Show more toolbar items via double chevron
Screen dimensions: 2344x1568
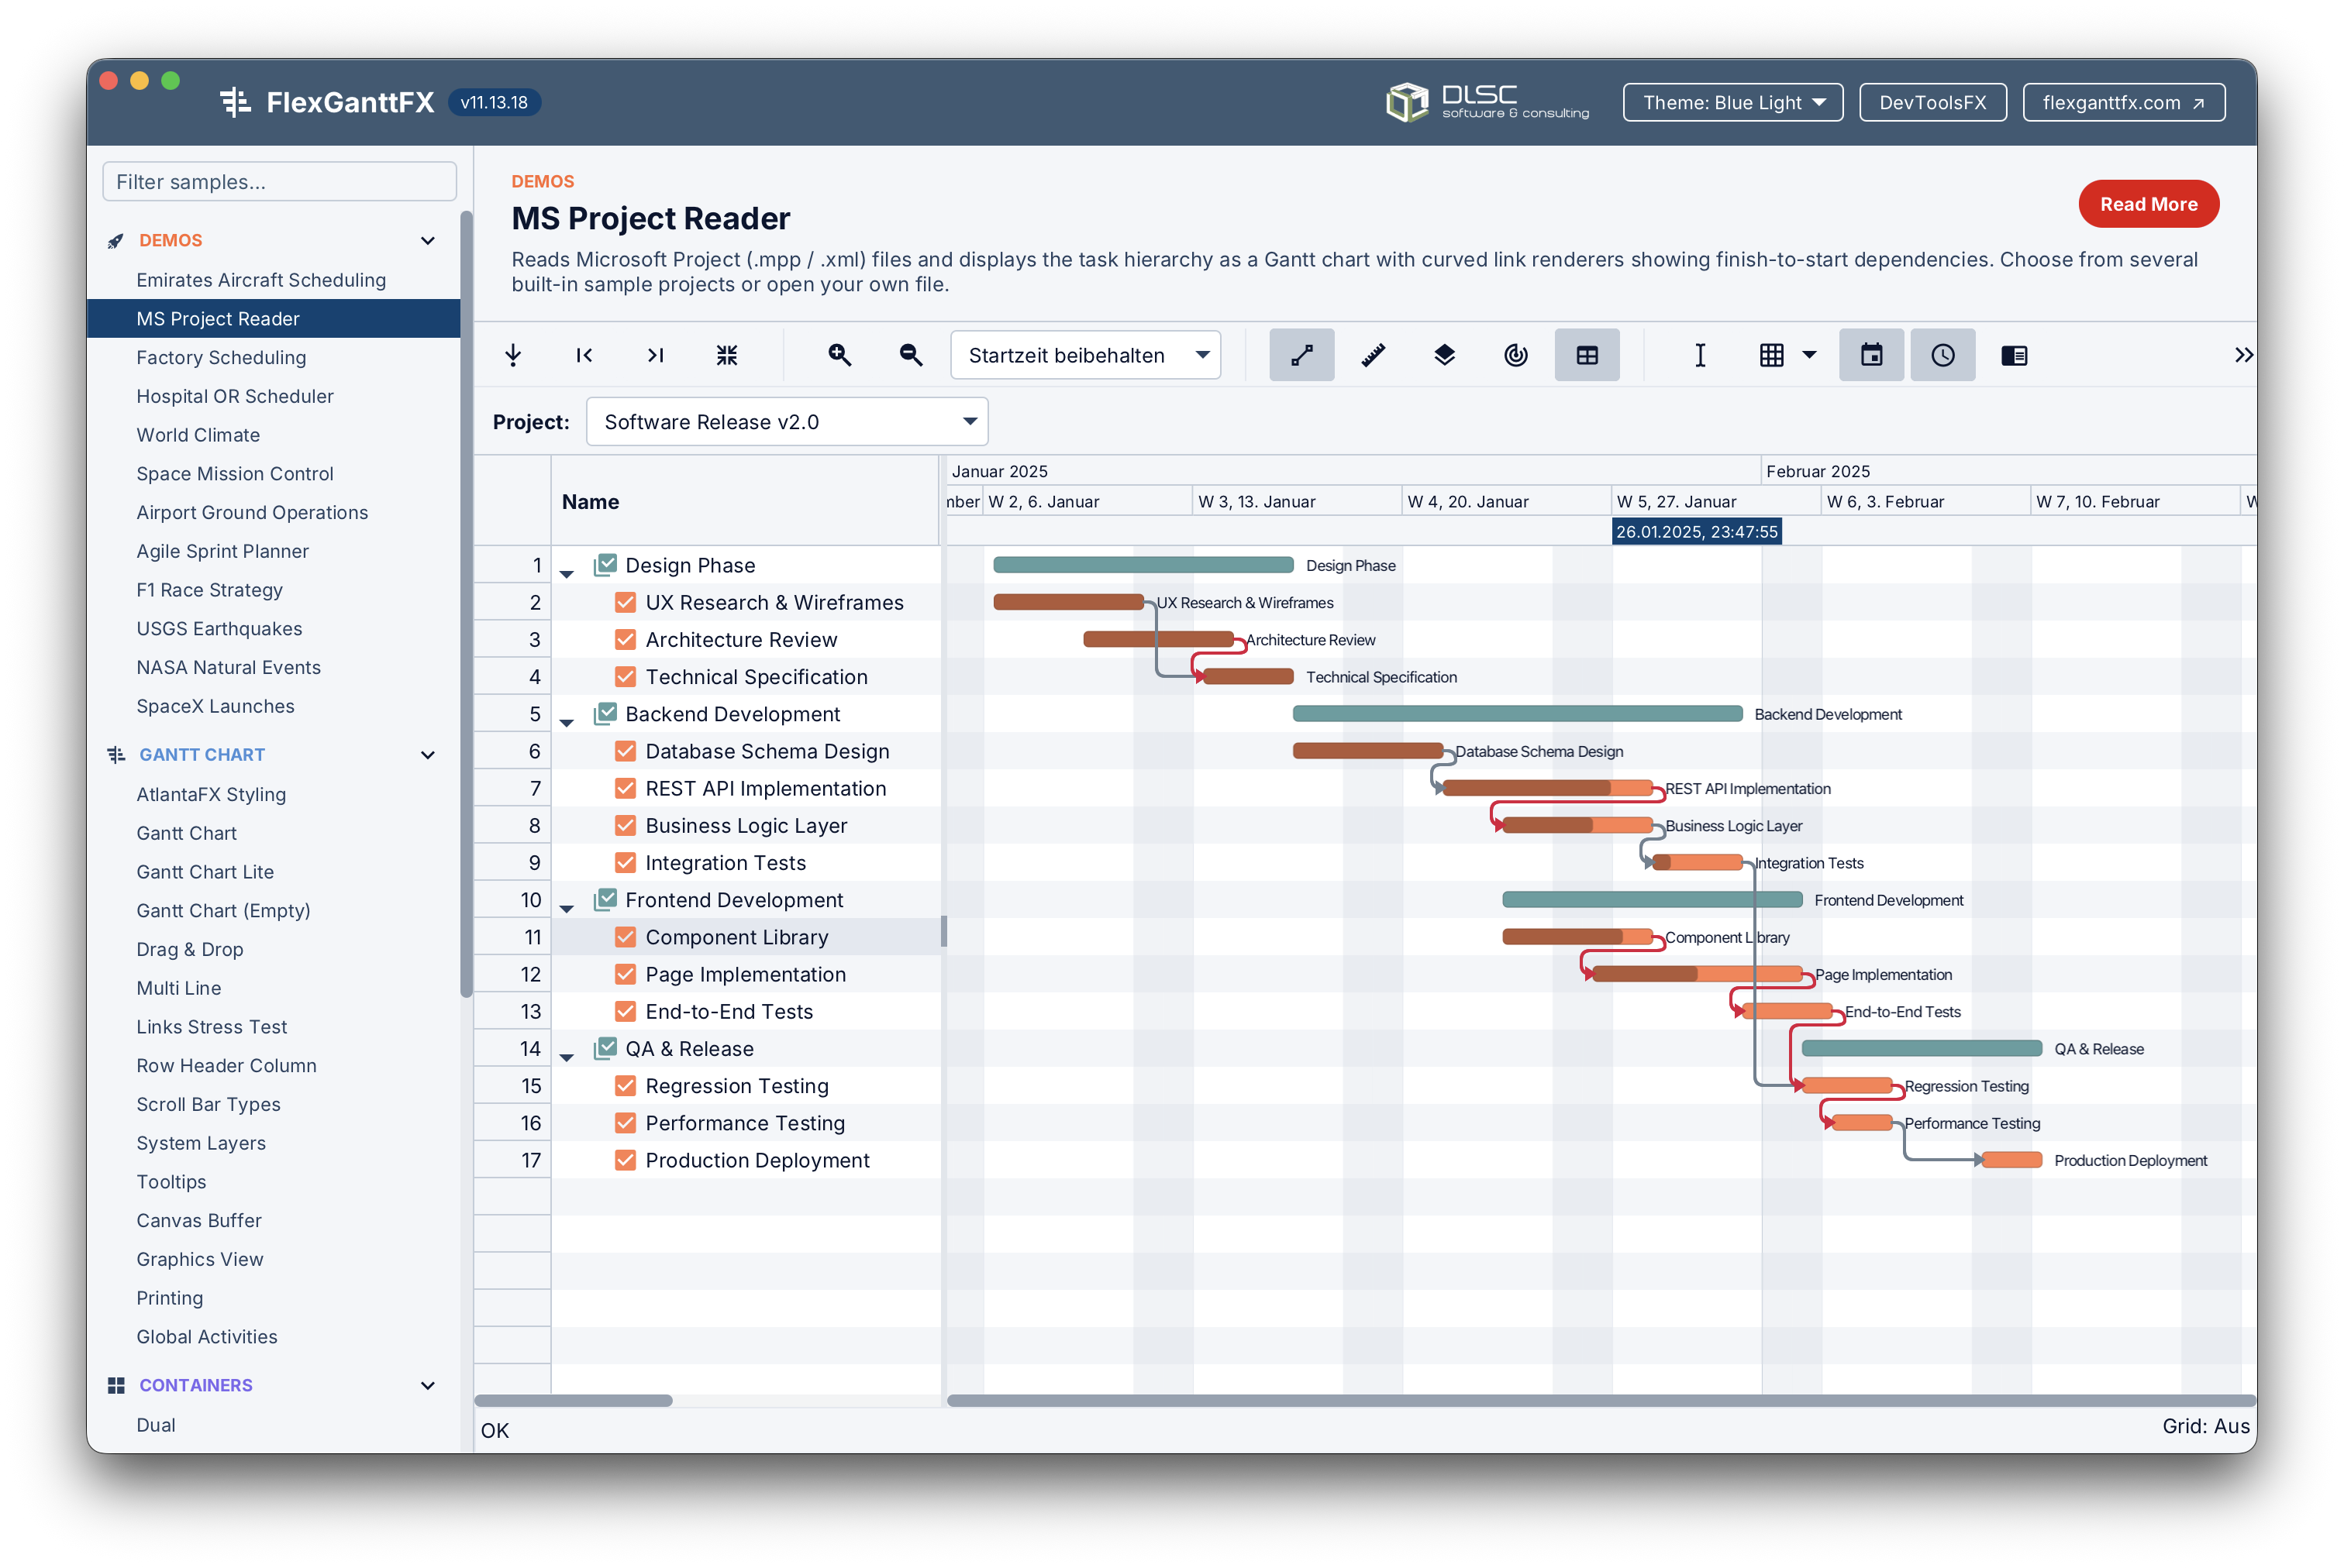click(x=2243, y=355)
